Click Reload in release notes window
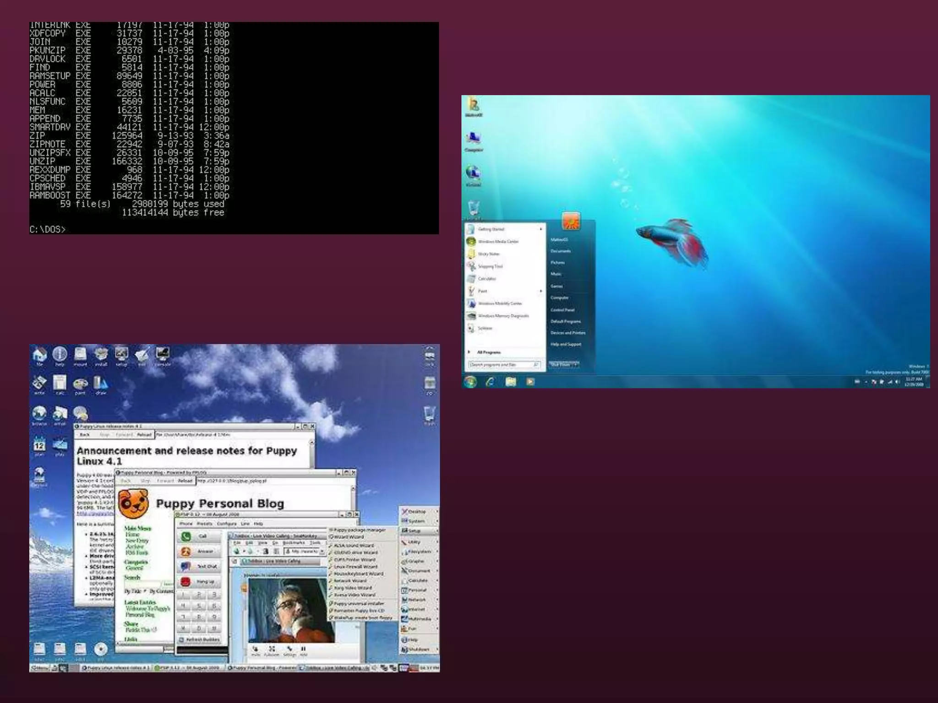Screen dimensions: 938x703 pos(144,435)
